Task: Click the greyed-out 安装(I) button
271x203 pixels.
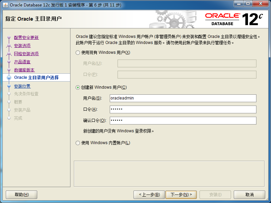Action: coord(215,195)
